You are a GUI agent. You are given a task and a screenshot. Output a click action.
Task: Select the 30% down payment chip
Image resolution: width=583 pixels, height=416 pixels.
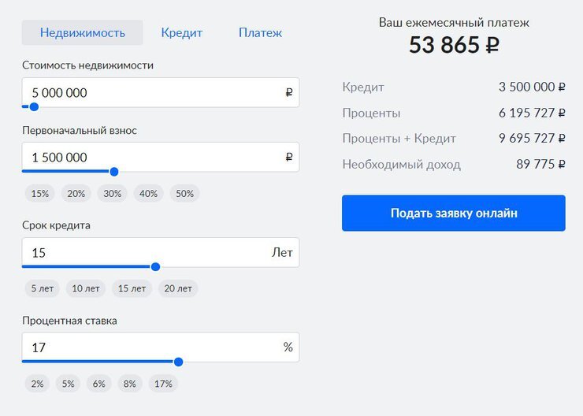[112, 193]
